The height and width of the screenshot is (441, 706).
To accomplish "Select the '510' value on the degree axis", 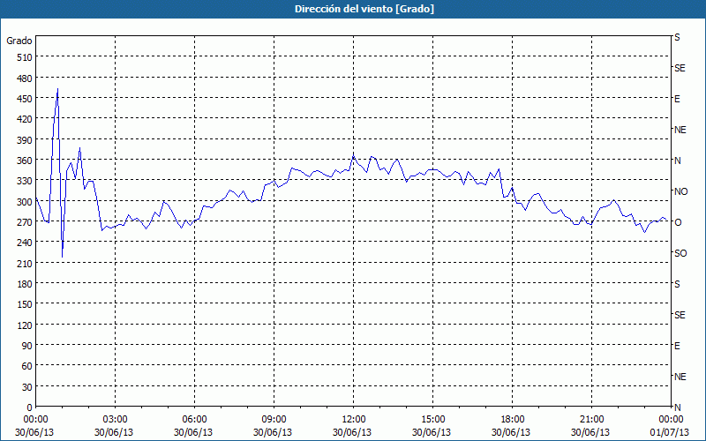I will click(x=26, y=57).
